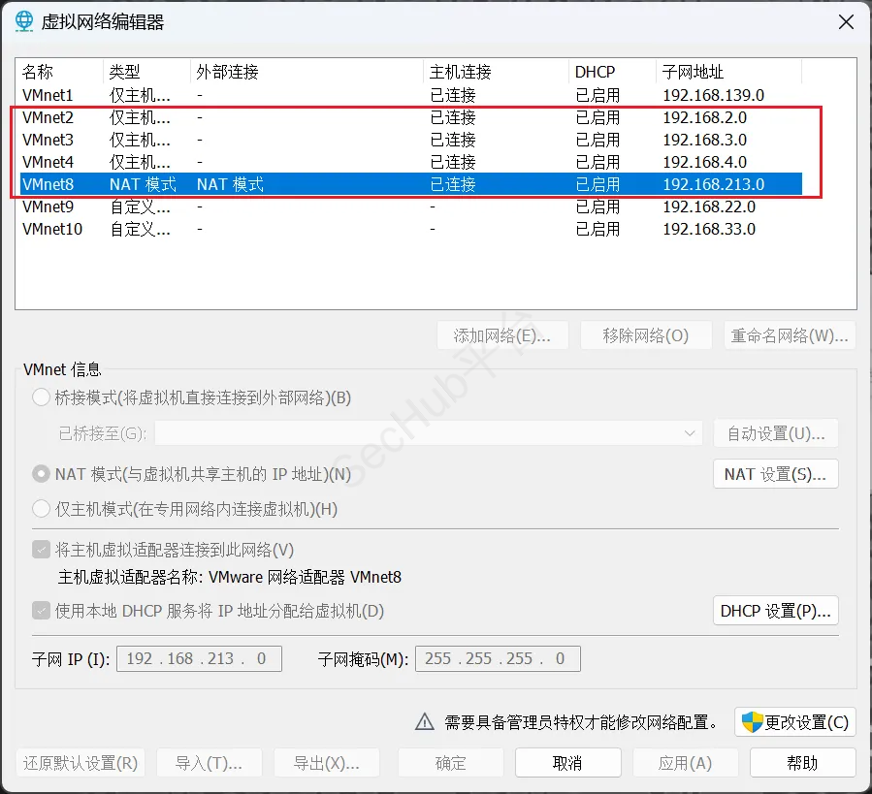Click 移除网络(O) button

[x=646, y=335]
